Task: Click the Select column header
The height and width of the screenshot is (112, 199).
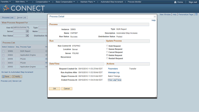Action: pyautogui.click(x=4, y=47)
